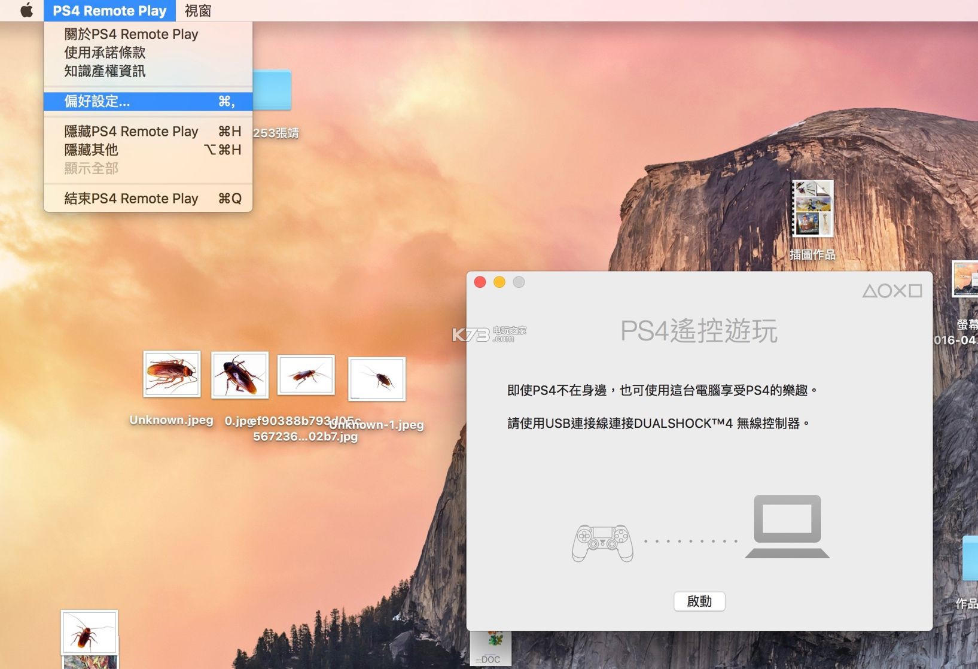Open the 視窗 menu
The height and width of the screenshot is (669, 978).
click(198, 10)
